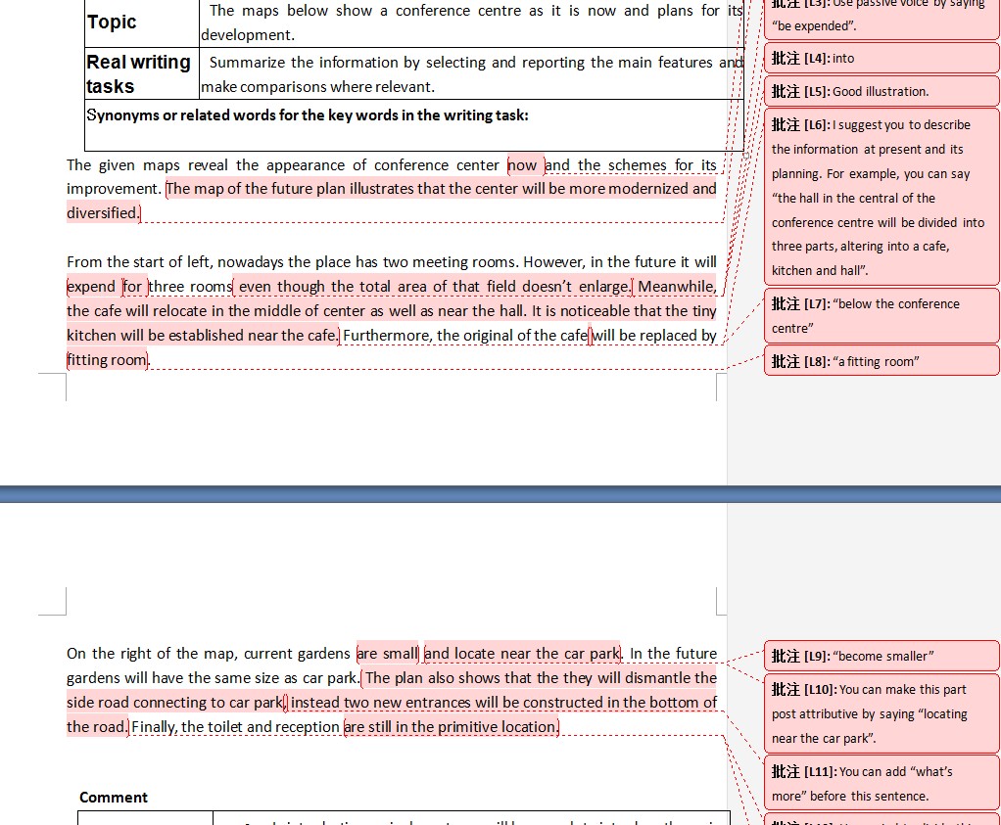Select comment L10 about post attributive "locating"
The width and height of the screenshot is (1001, 825).
[881, 713]
